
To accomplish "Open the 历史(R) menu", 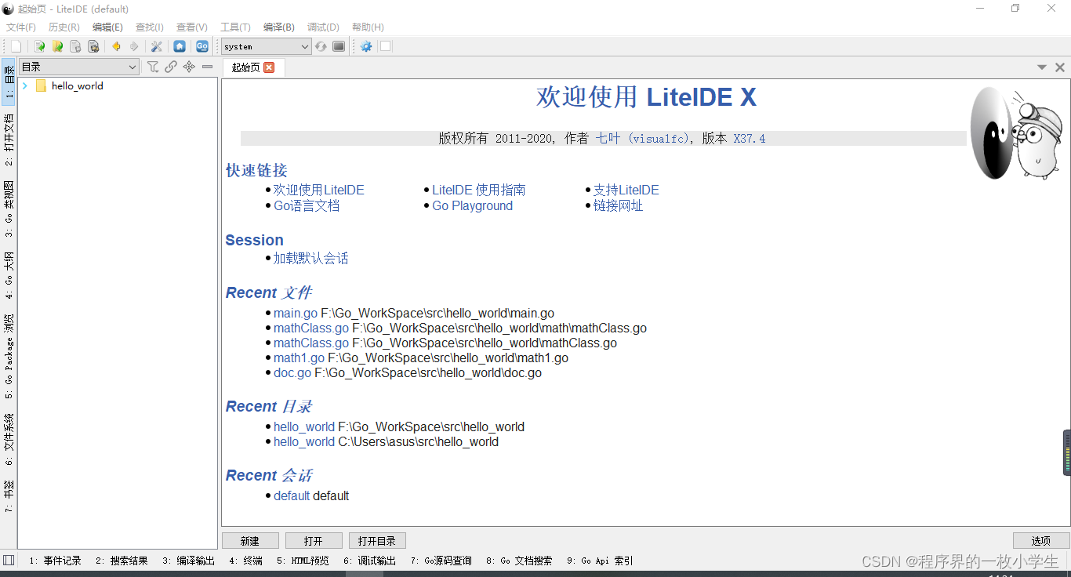I will pos(64,27).
